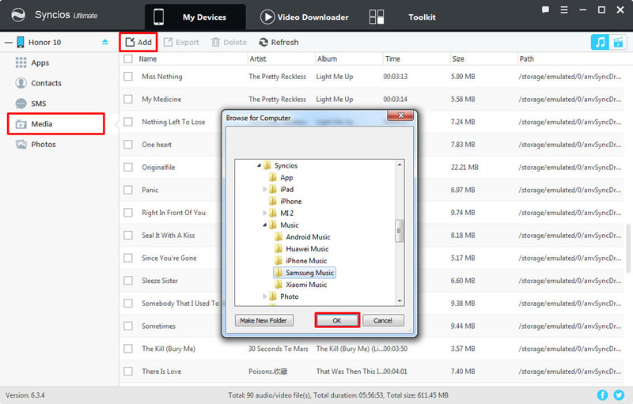Check the Sometimes song checkbox
Screen dimensions: 633x404
[128, 326]
